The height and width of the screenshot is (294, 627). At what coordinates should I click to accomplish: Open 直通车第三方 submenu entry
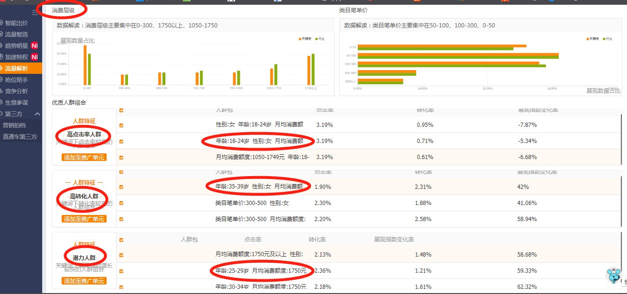point(20,136)
